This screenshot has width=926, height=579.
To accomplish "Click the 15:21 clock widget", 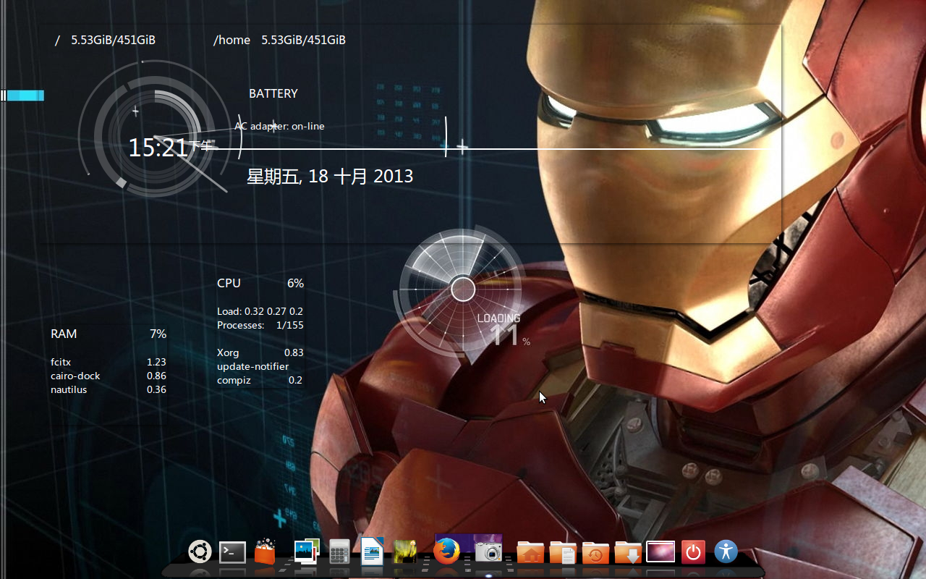I will [x=158, y=148].
